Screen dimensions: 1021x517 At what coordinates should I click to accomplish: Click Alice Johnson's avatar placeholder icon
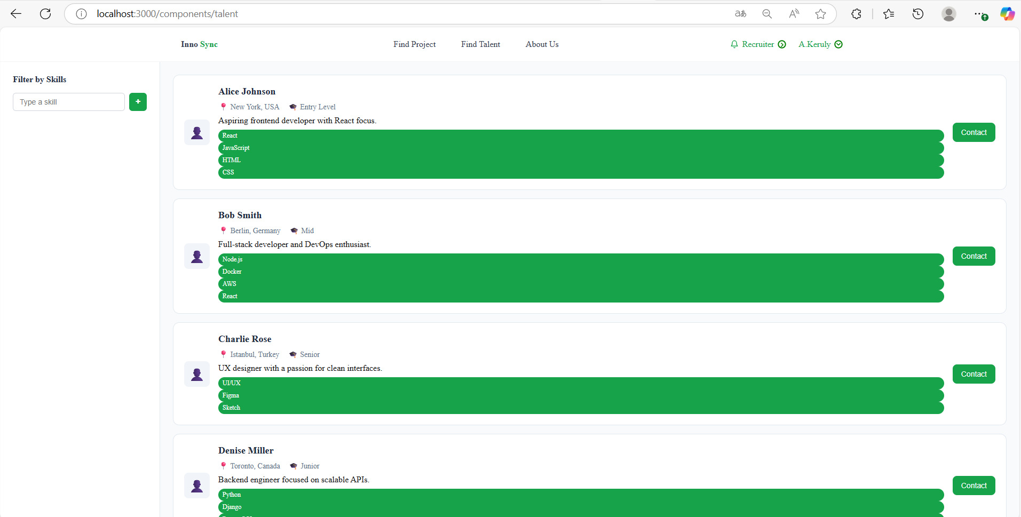[197, 132]
